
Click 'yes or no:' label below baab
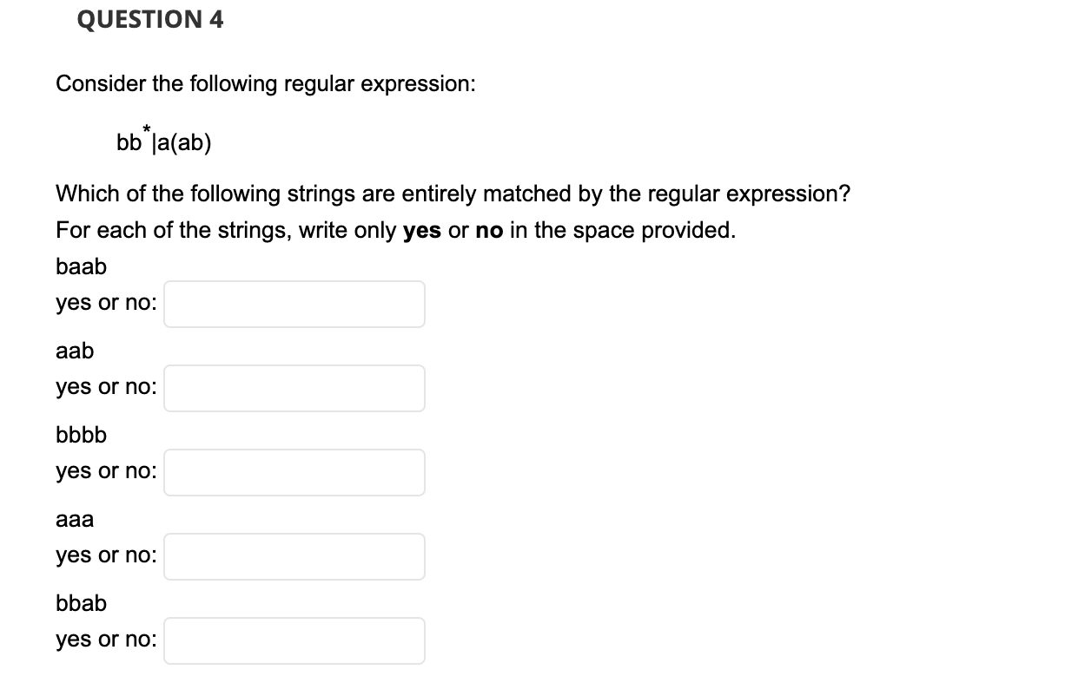click(106, 305)
